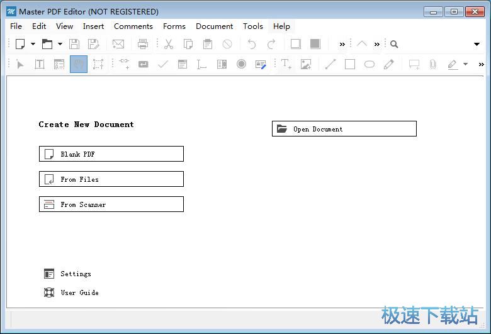Click the Redo arrow icon
This screenshot has width=491, height=334.
(271, 44)
